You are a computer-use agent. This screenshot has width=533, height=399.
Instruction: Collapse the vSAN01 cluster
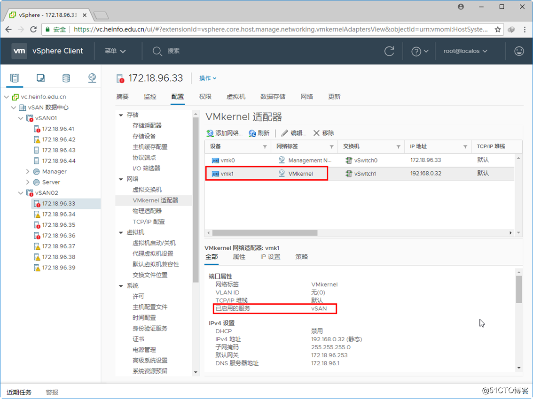[x=21, y=118]
